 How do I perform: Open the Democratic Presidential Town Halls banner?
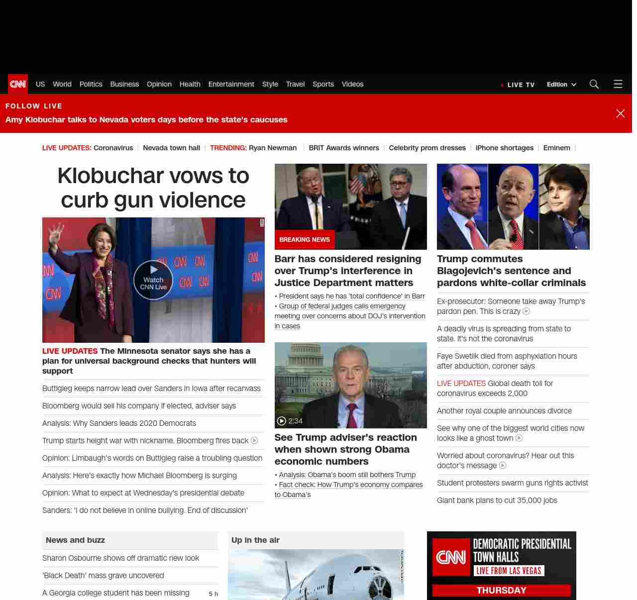(x=501, y=566)
